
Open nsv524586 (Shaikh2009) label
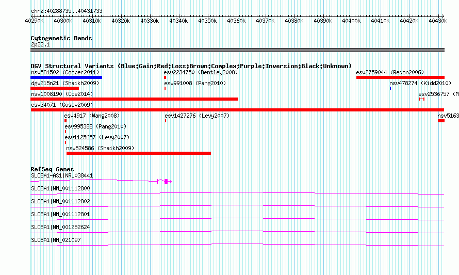(x=100, y=148)
